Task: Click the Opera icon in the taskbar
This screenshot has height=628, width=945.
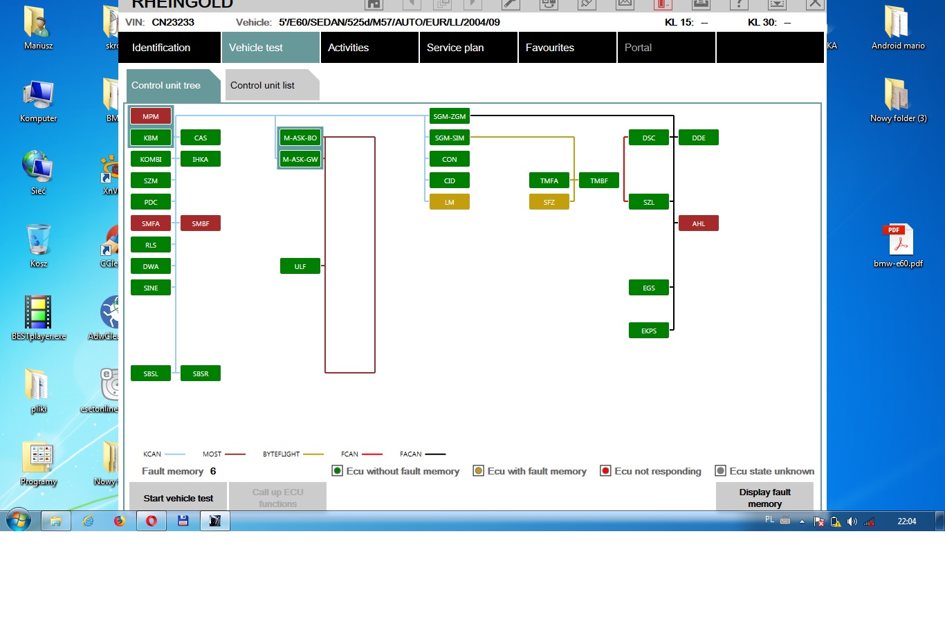Action: click(x=152, y=521)
